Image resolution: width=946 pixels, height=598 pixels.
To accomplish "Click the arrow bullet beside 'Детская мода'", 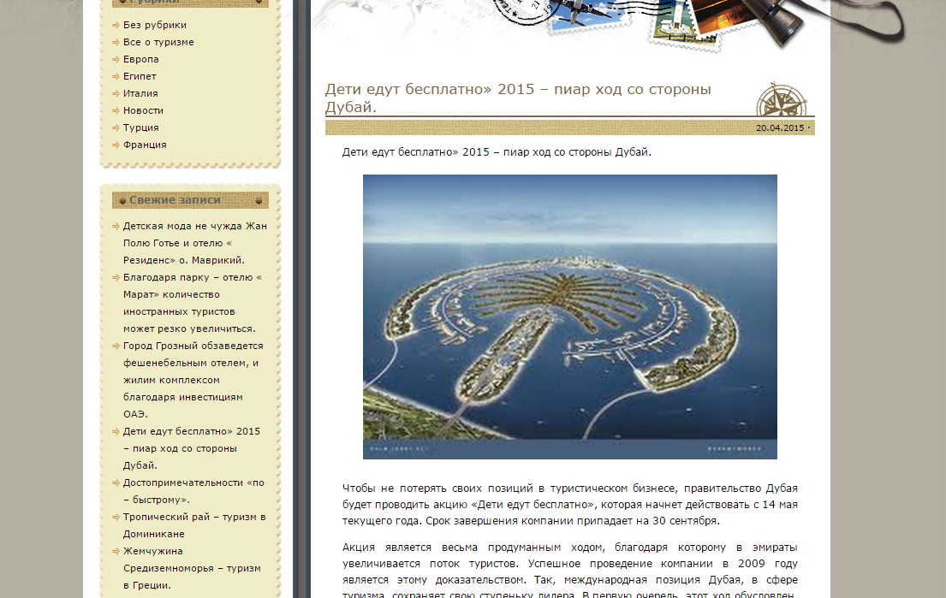I will [x=116, y=227].
